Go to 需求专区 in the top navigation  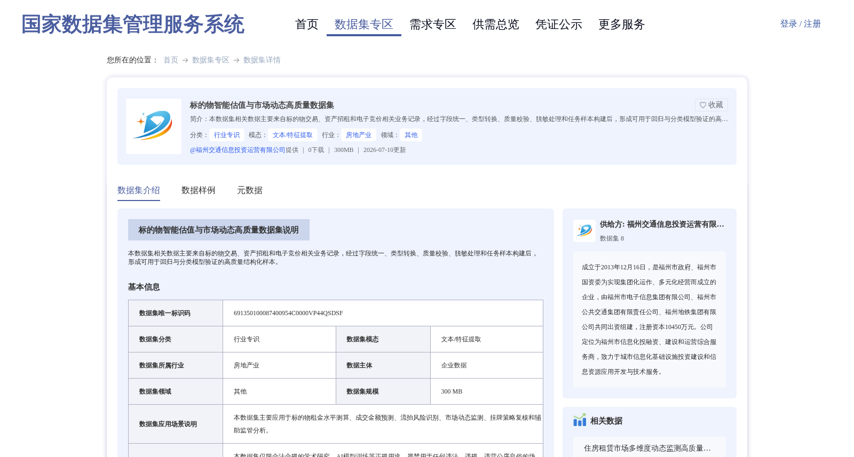pos(433,25)
